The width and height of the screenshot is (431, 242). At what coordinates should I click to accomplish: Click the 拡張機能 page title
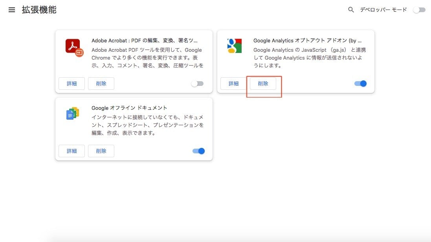[x=39, y=10]
